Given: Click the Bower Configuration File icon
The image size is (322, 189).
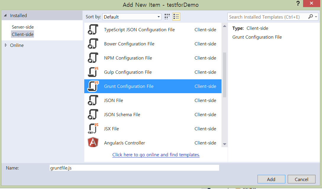Looking at the screenshot, I should [93, 44].
